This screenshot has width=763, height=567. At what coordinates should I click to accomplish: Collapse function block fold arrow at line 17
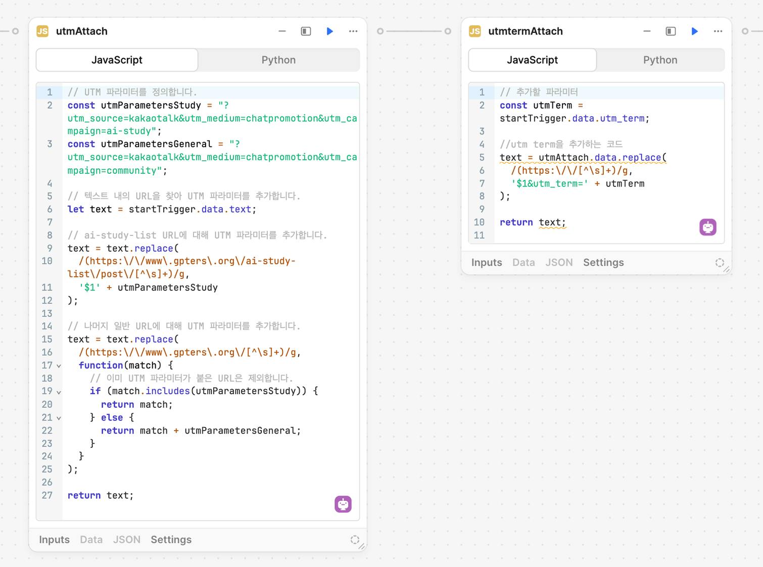tap(59, 366)
